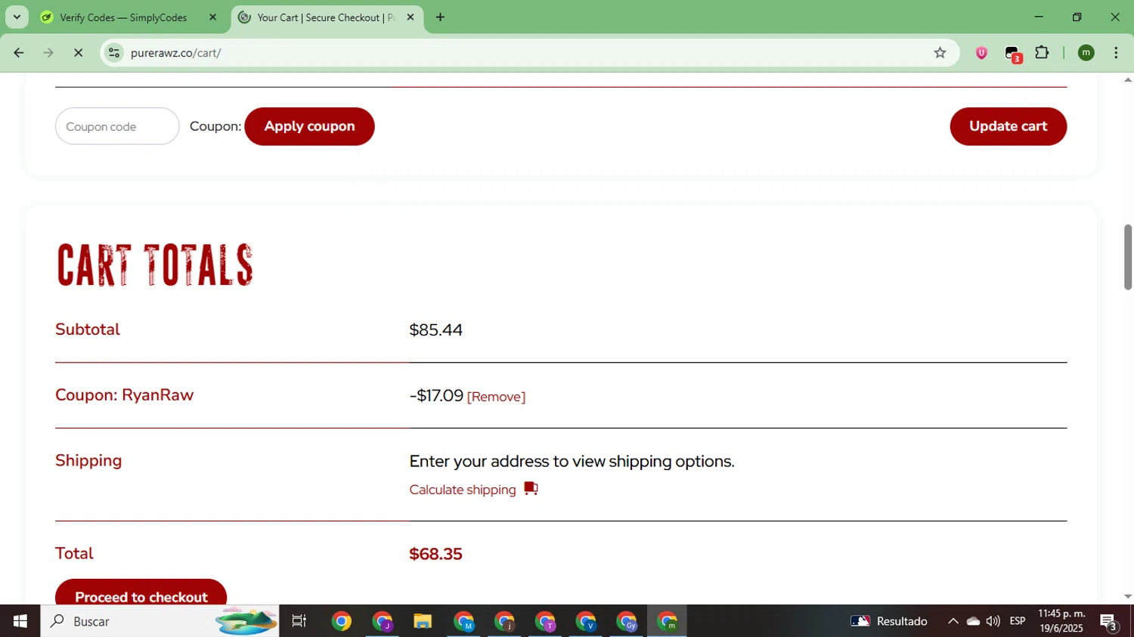Open Chrome profile V taskbar icon

(586, 621)
